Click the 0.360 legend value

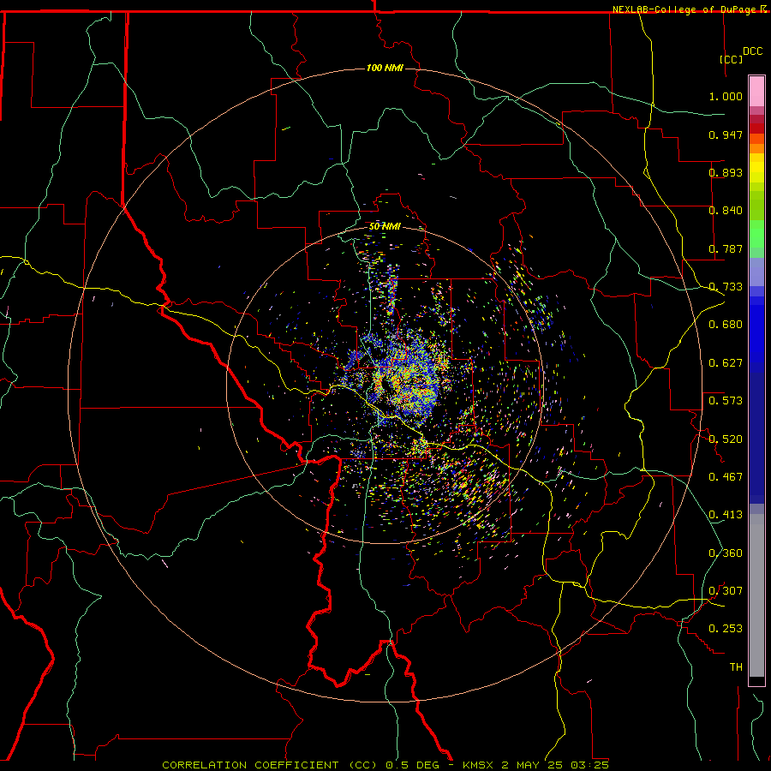point(726,553)
